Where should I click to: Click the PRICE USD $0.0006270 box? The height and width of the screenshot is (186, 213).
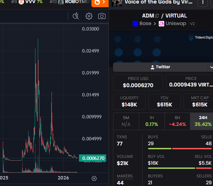click(x=138, y=83)
